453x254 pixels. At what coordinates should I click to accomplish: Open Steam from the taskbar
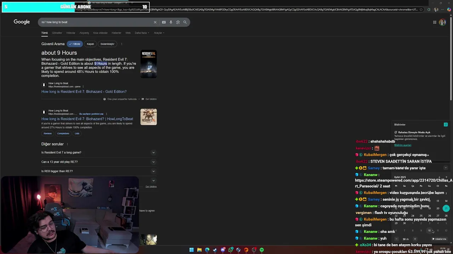215,250
